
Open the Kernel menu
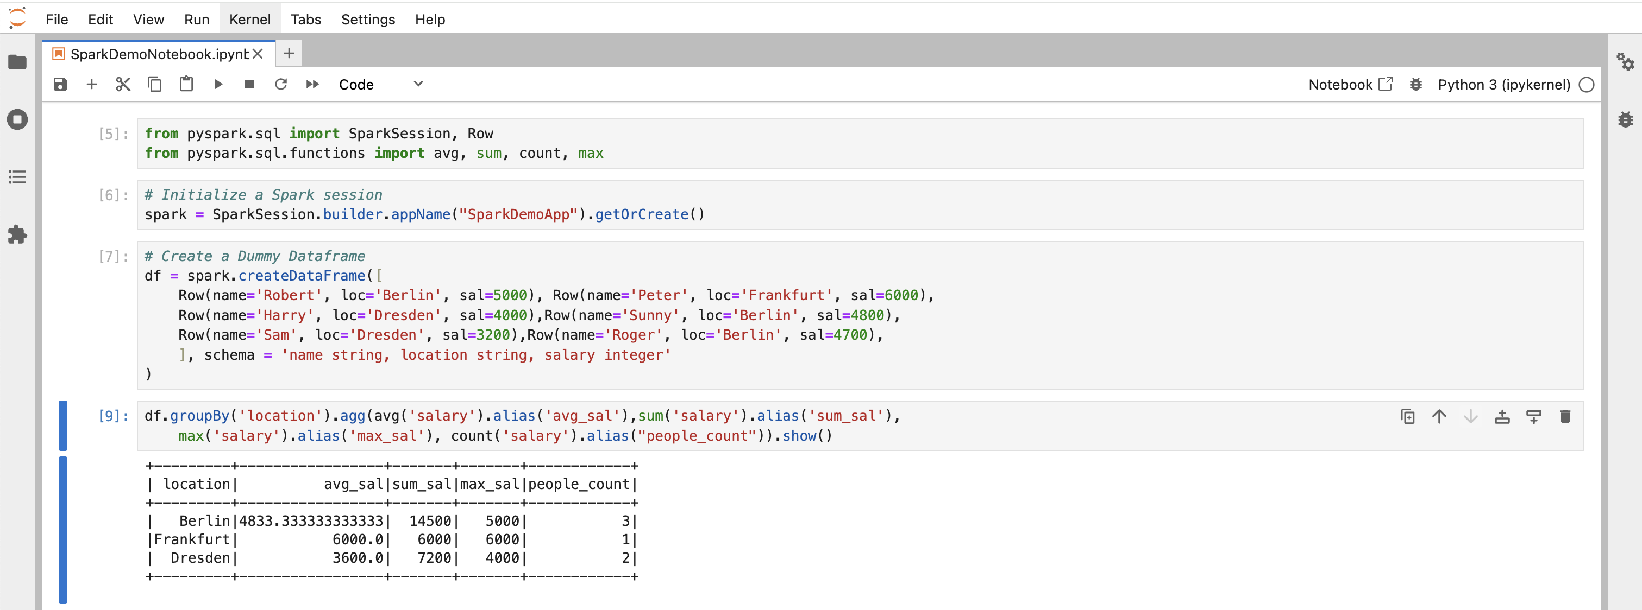coord(249,19)
